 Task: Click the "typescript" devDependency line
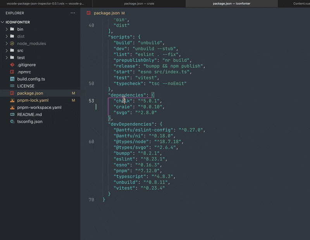click(x=145, y=177)
